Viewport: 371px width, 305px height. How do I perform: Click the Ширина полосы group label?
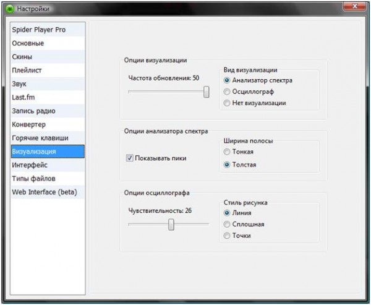coord(248,141)
